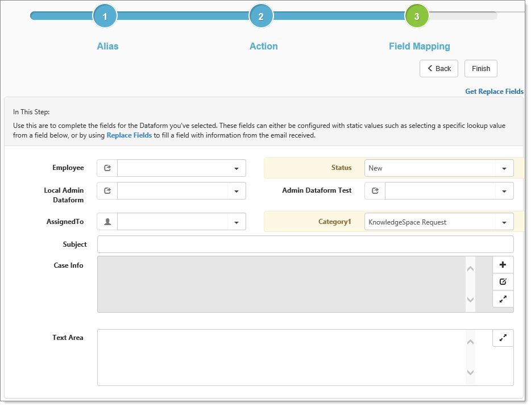Expand the Text Area field to fullscreen

point(503,338)
